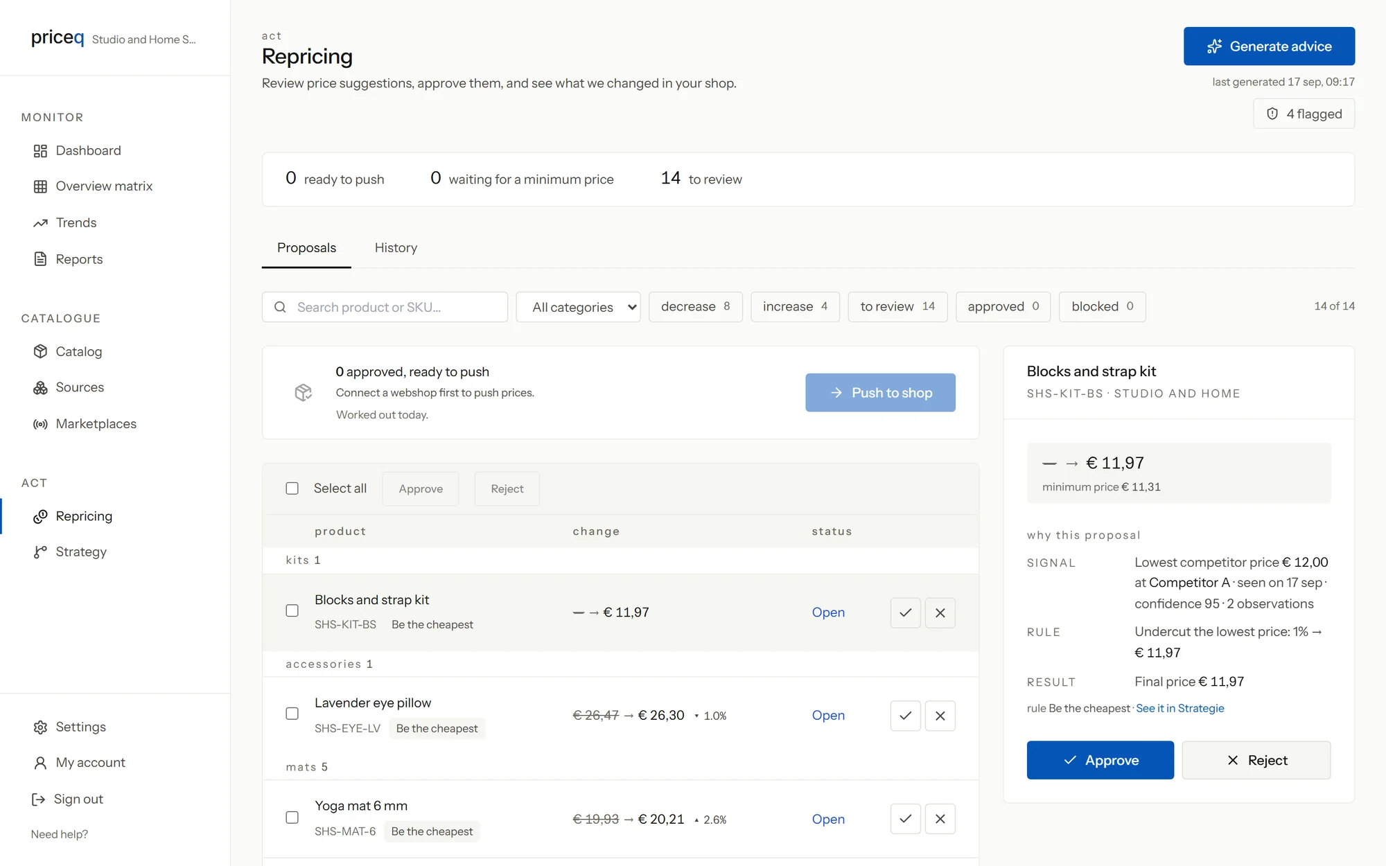Click the My account person icon
1386x866 pixels.
[40, 763]
